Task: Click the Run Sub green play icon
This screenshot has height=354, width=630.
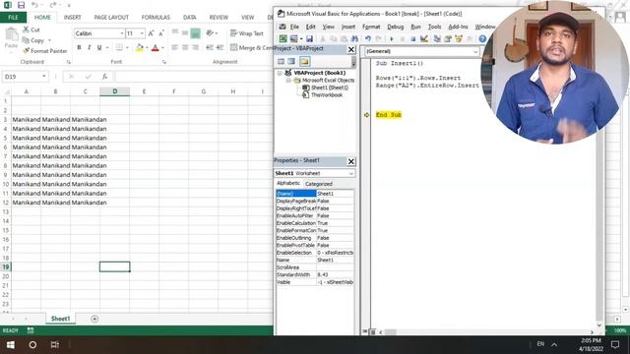Action: [392, 38]
